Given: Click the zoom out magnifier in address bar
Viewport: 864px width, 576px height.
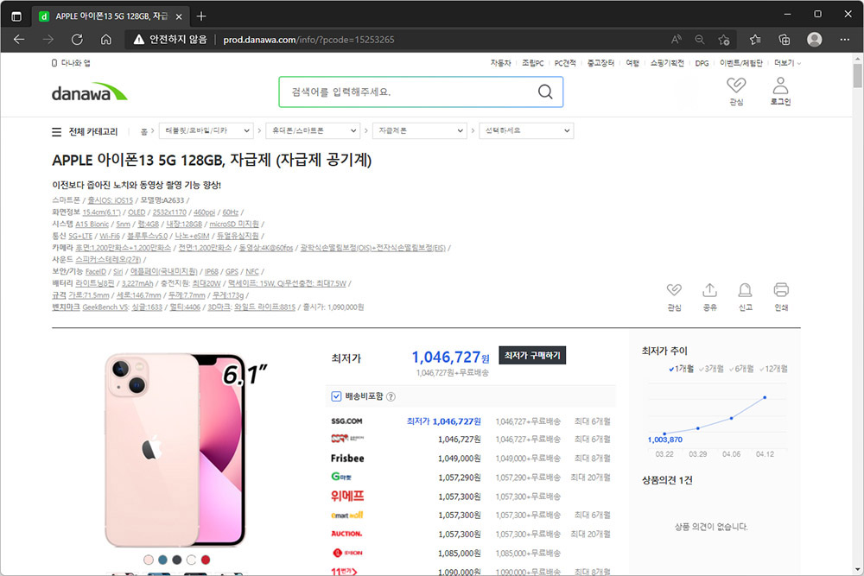Looking at the screenshot, I should click(x=699, y=39).
